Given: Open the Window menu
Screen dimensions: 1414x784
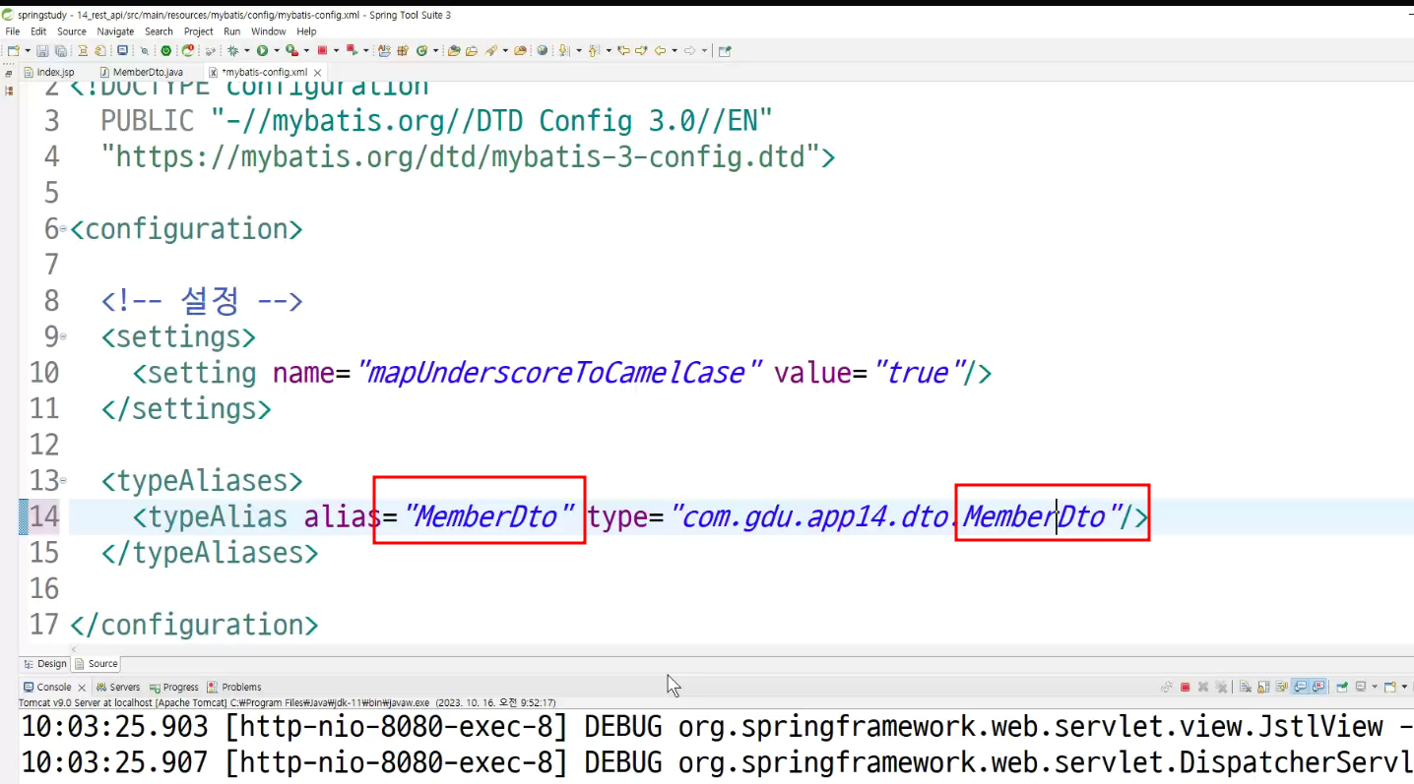Looking at the screenshot, I should coord(269,31).
